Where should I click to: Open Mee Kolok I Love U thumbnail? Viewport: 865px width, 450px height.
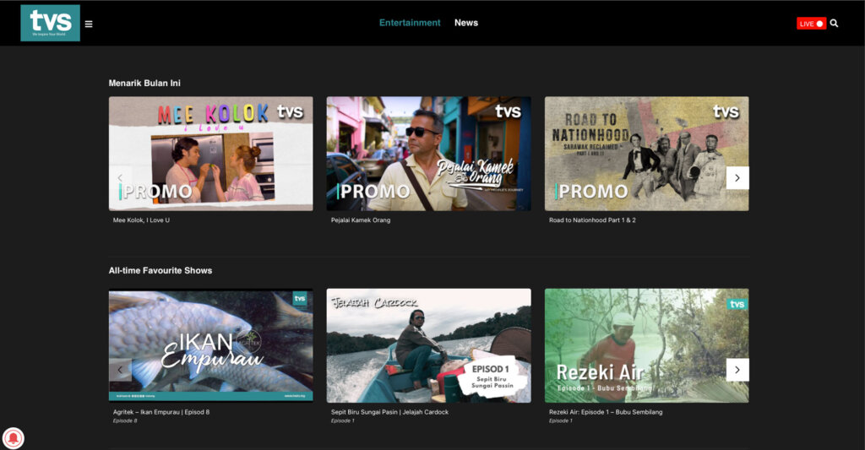(x=210, y=154)
